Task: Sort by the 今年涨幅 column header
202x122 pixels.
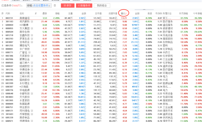Action: (x=197, y=13)
